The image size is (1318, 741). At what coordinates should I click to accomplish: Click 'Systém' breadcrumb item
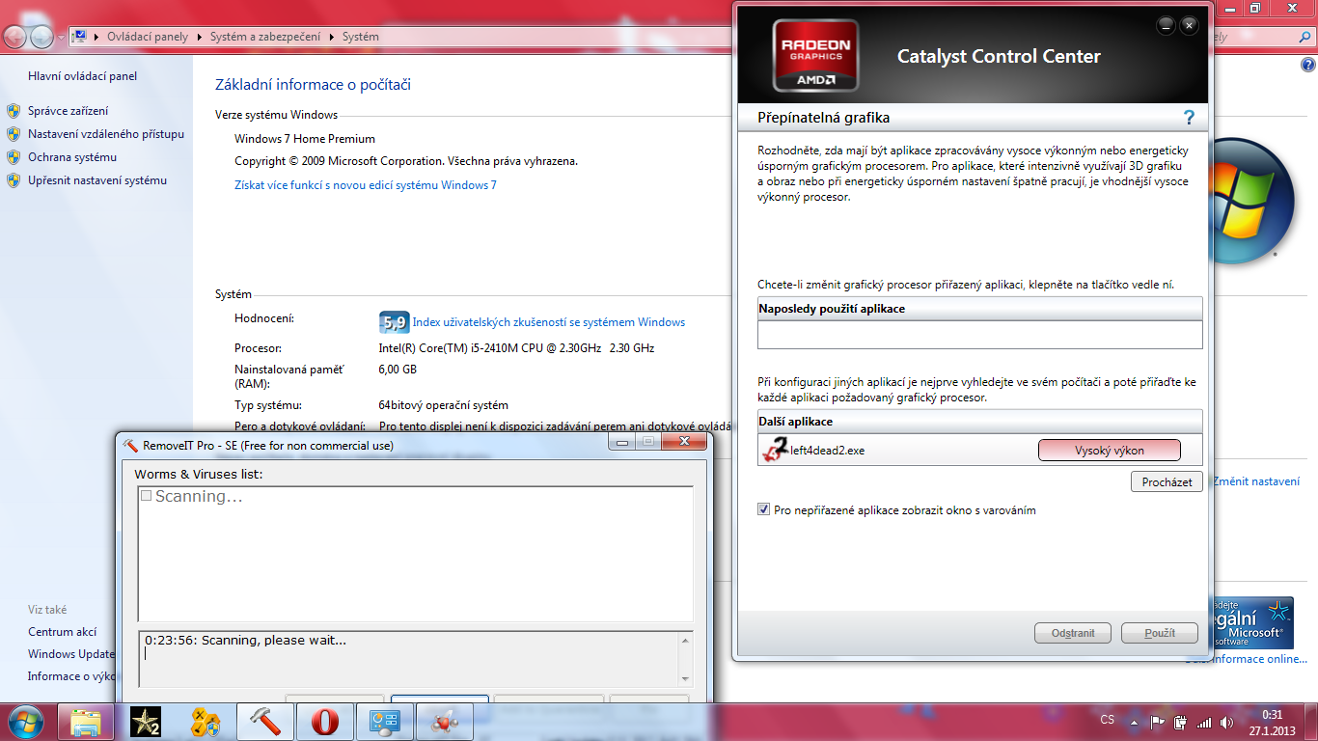pos(361,37)
